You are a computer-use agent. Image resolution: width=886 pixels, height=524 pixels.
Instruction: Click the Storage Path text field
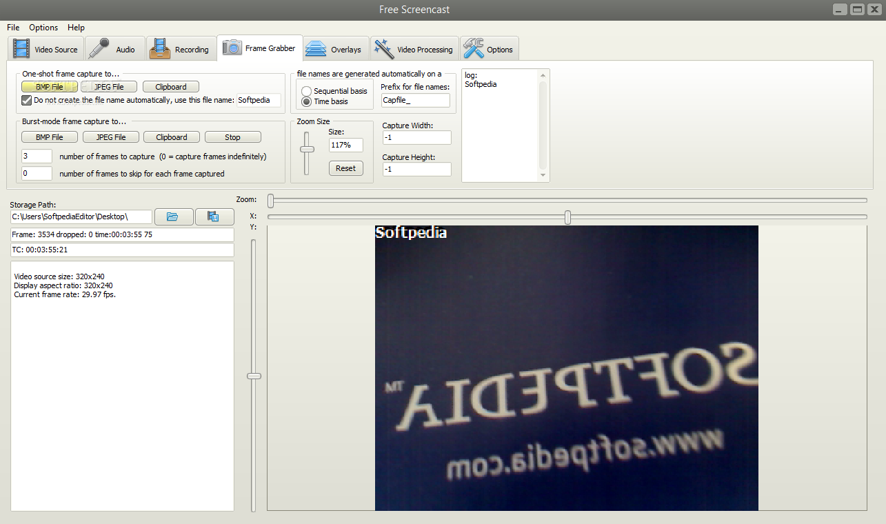[x=81, y=216]
